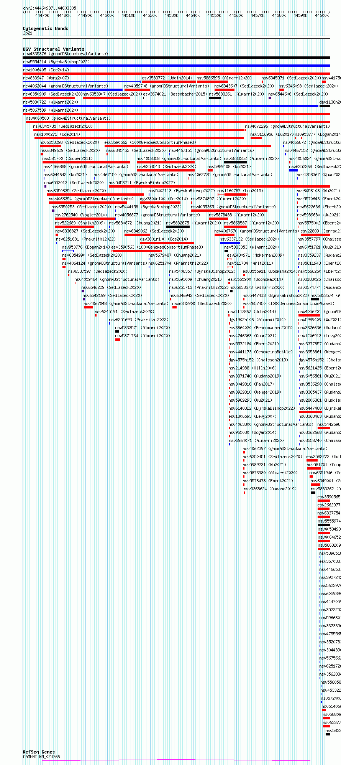Screen dimensions: 341x765
Task: Click the DGV Structural Variants track title
Action: [53, 49]
